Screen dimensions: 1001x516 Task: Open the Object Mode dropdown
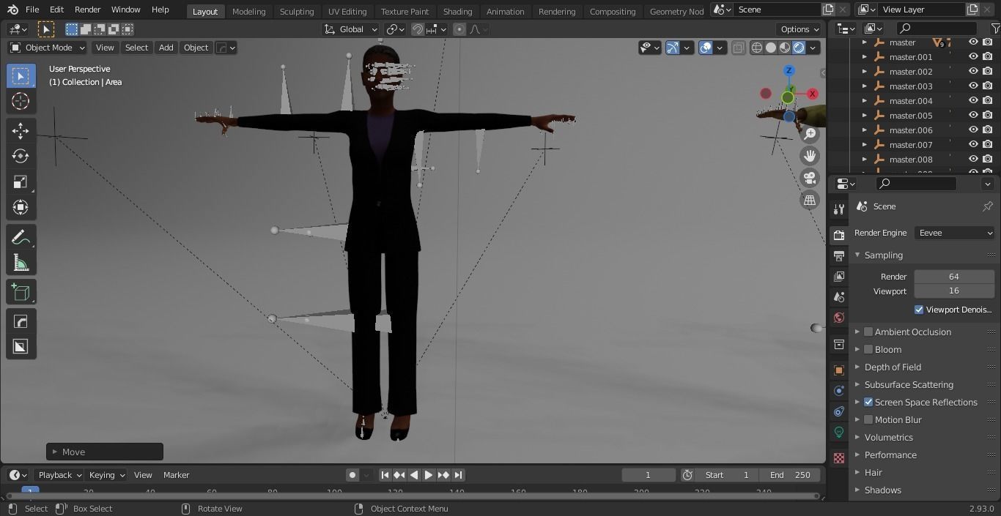pyautogui.click(x=47, y=48)
